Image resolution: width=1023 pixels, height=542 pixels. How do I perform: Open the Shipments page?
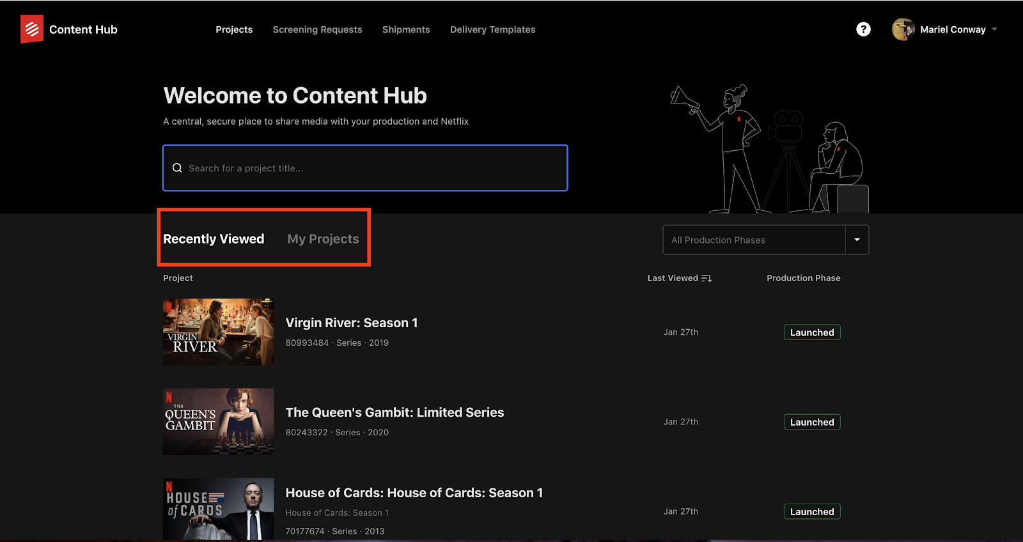[x=406, y=29]
